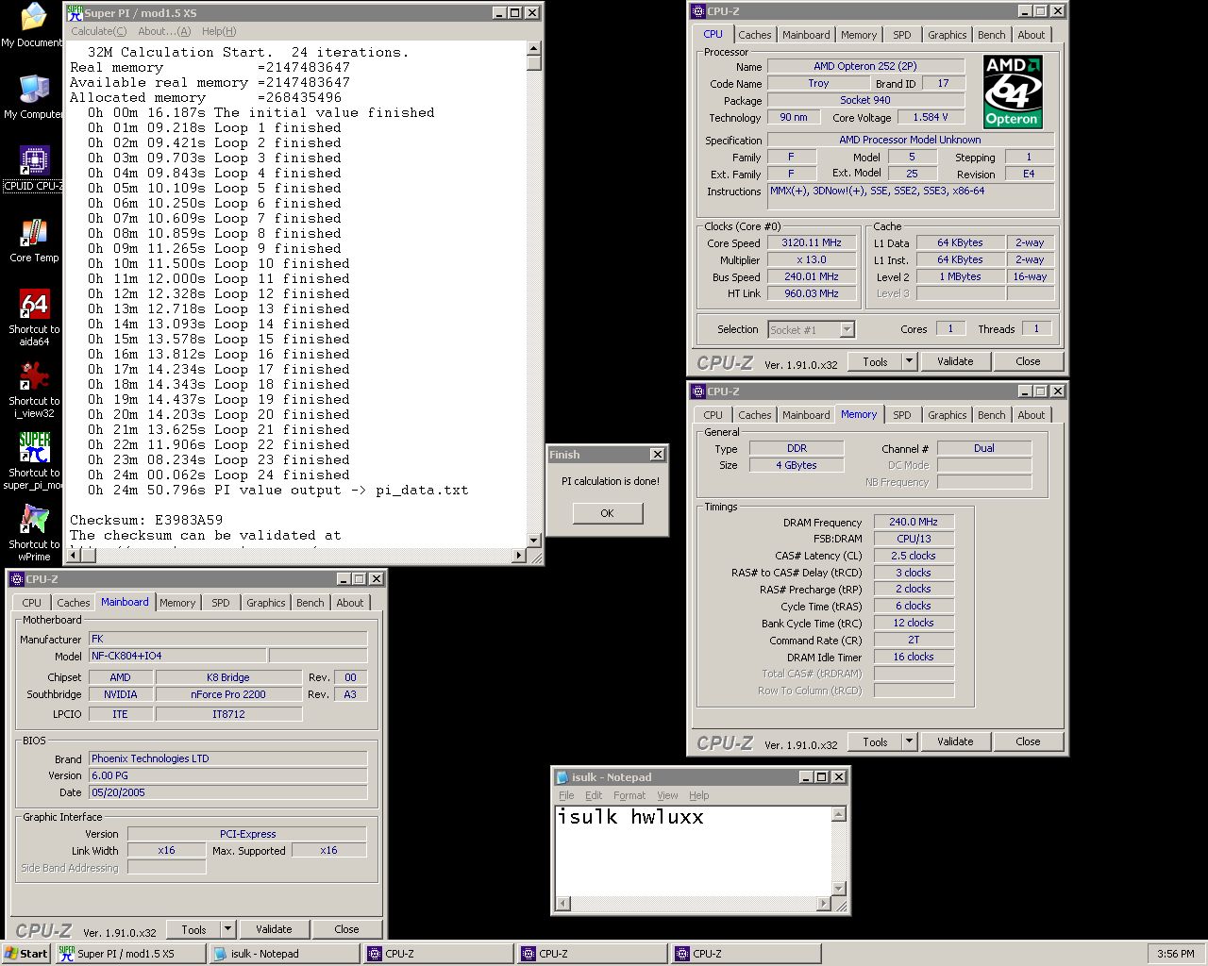This screenshot has height=966, width=1208.
Task: Open the aida64 shortcut icon
Action: point(34,318)
